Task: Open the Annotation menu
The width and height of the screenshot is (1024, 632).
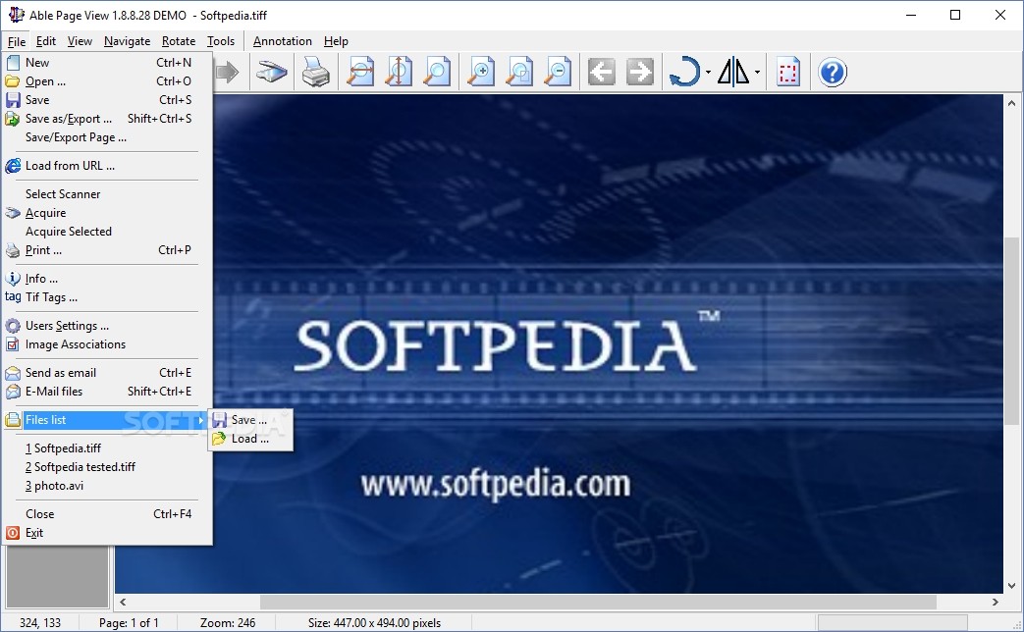Action: 282,41
